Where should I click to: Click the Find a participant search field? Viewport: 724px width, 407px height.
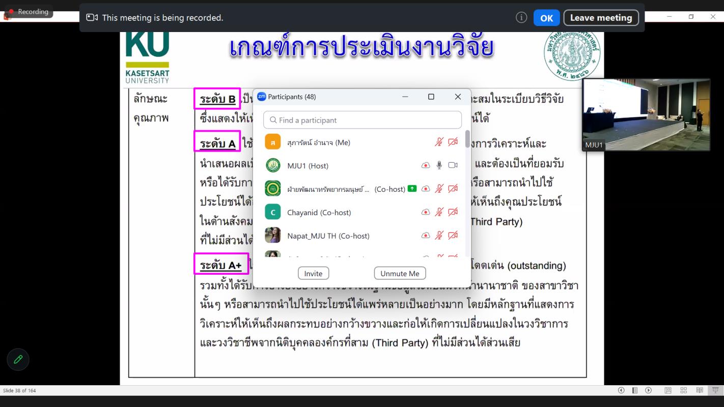click(x=363, y=120)
